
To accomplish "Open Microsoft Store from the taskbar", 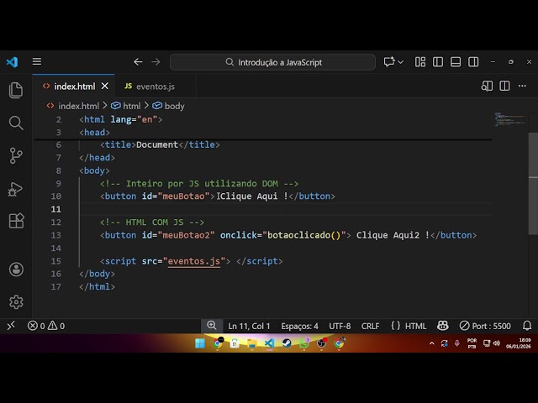I will [235, 343].
